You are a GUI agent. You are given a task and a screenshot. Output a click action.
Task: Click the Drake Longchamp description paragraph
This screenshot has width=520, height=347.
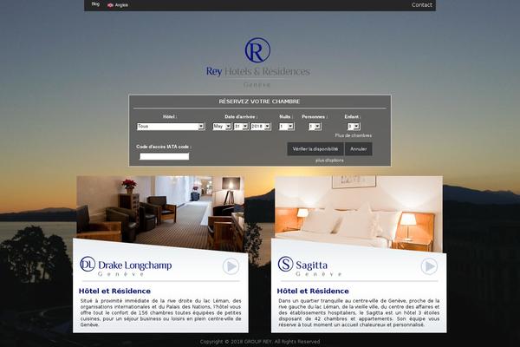pyautogui.click(x=160, y=313)
